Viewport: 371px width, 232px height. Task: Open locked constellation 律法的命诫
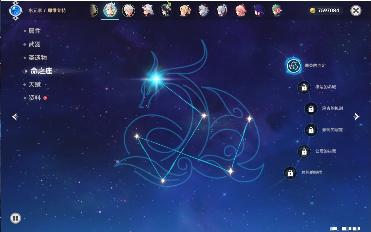tap(304, 87)
